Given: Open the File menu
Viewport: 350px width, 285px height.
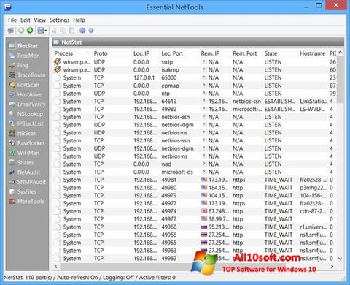Looking at the screenshot, I should pos(12,20).
